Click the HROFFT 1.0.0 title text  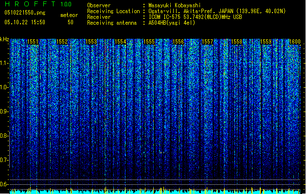point(38,4)
